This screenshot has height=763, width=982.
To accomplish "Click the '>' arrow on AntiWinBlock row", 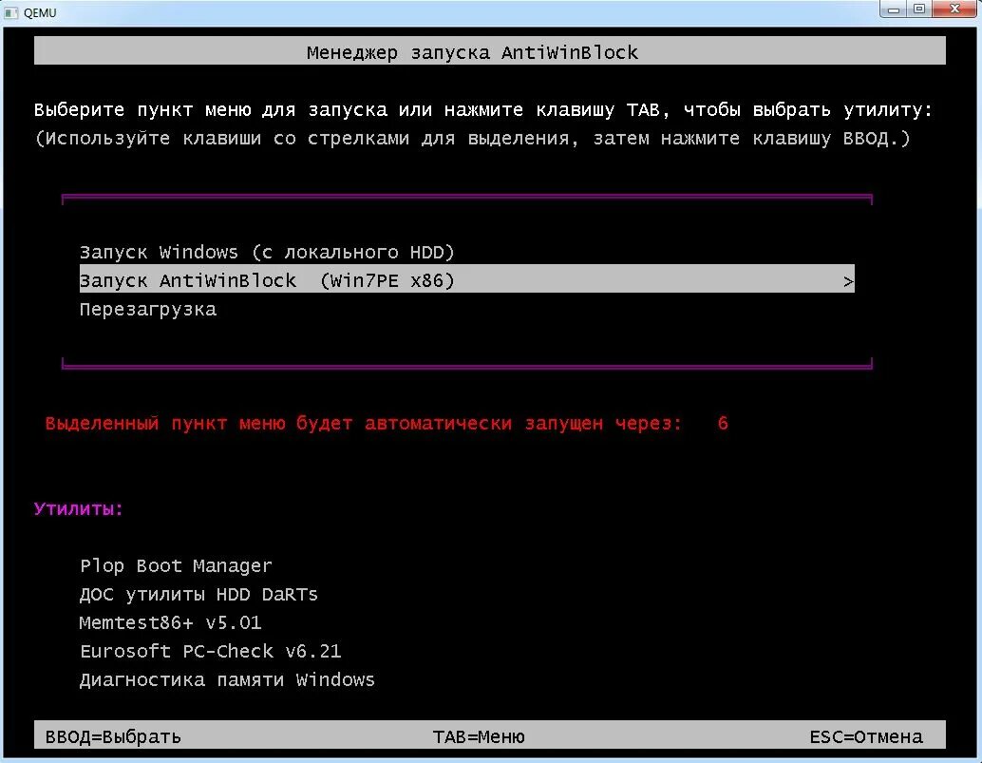I will point(847,281).
